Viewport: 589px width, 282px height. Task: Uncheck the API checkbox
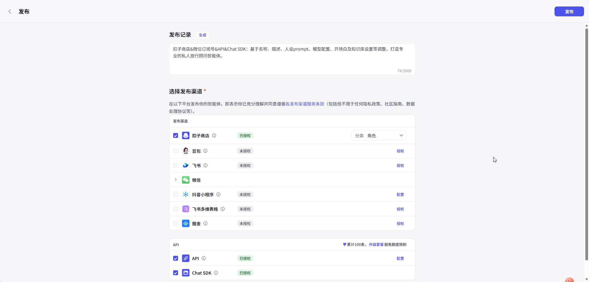tap(176, 258)
